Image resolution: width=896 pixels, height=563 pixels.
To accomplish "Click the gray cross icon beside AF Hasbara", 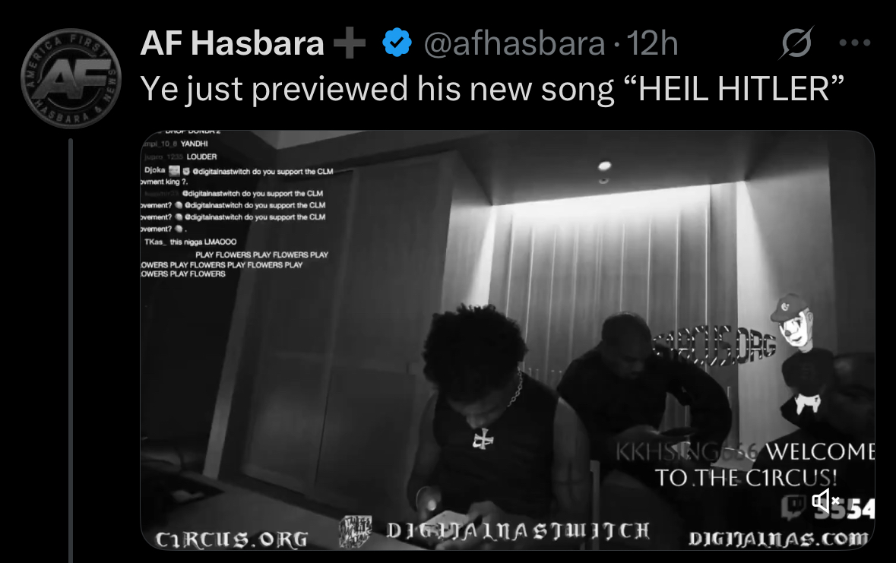I will tap(350, 43).
